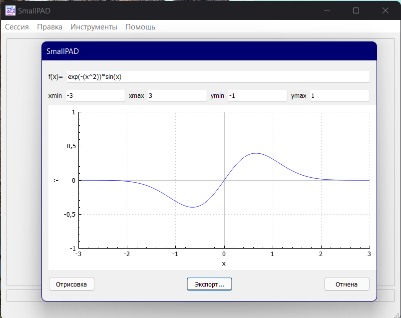This screenshot has width=401, height=318.
Task: Maximize the SmallPAD main window
Action: pos(356,10)
